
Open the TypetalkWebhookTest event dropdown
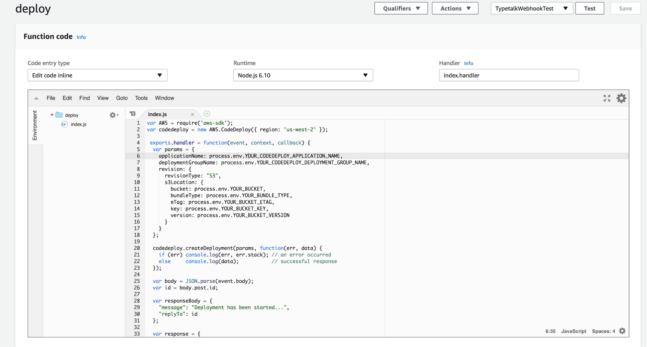coord(532,8)
